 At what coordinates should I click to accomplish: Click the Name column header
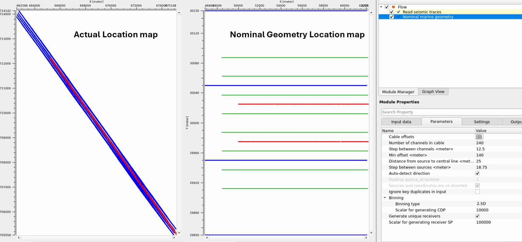pos(428,131)
